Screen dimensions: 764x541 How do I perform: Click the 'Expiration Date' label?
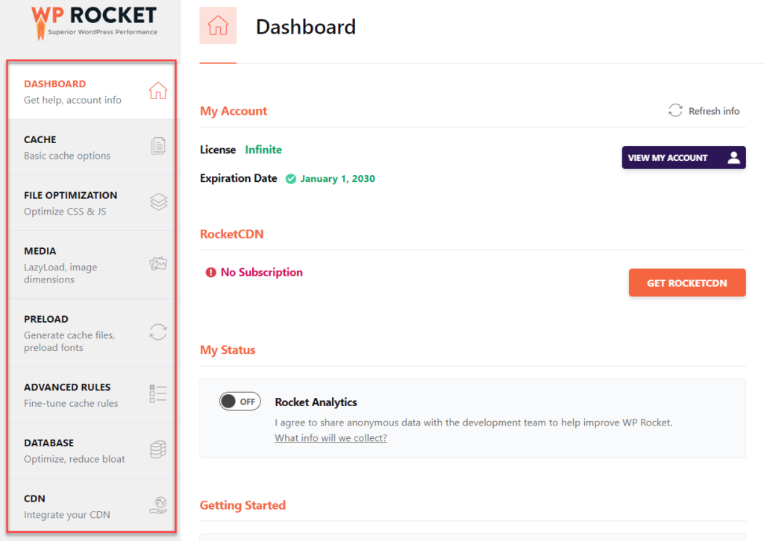pyautogui.click(x=238, y=178)
